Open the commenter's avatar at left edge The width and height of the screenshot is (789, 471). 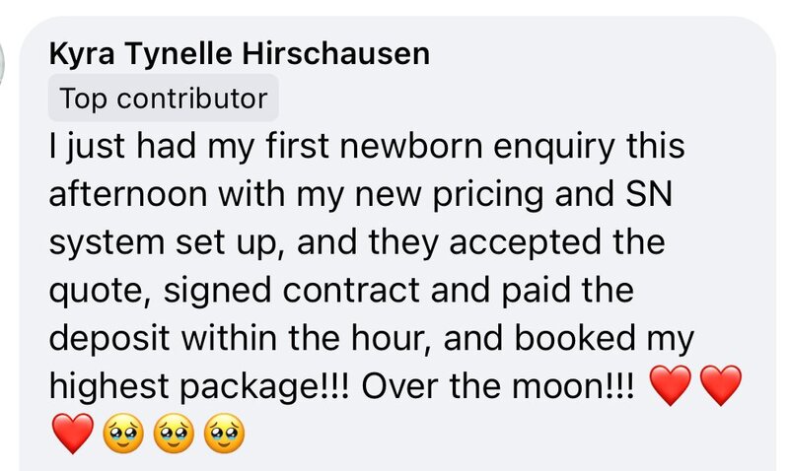(2, 65)
